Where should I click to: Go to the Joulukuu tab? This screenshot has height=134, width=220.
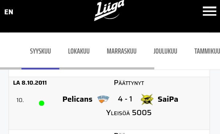pos(165,51)
